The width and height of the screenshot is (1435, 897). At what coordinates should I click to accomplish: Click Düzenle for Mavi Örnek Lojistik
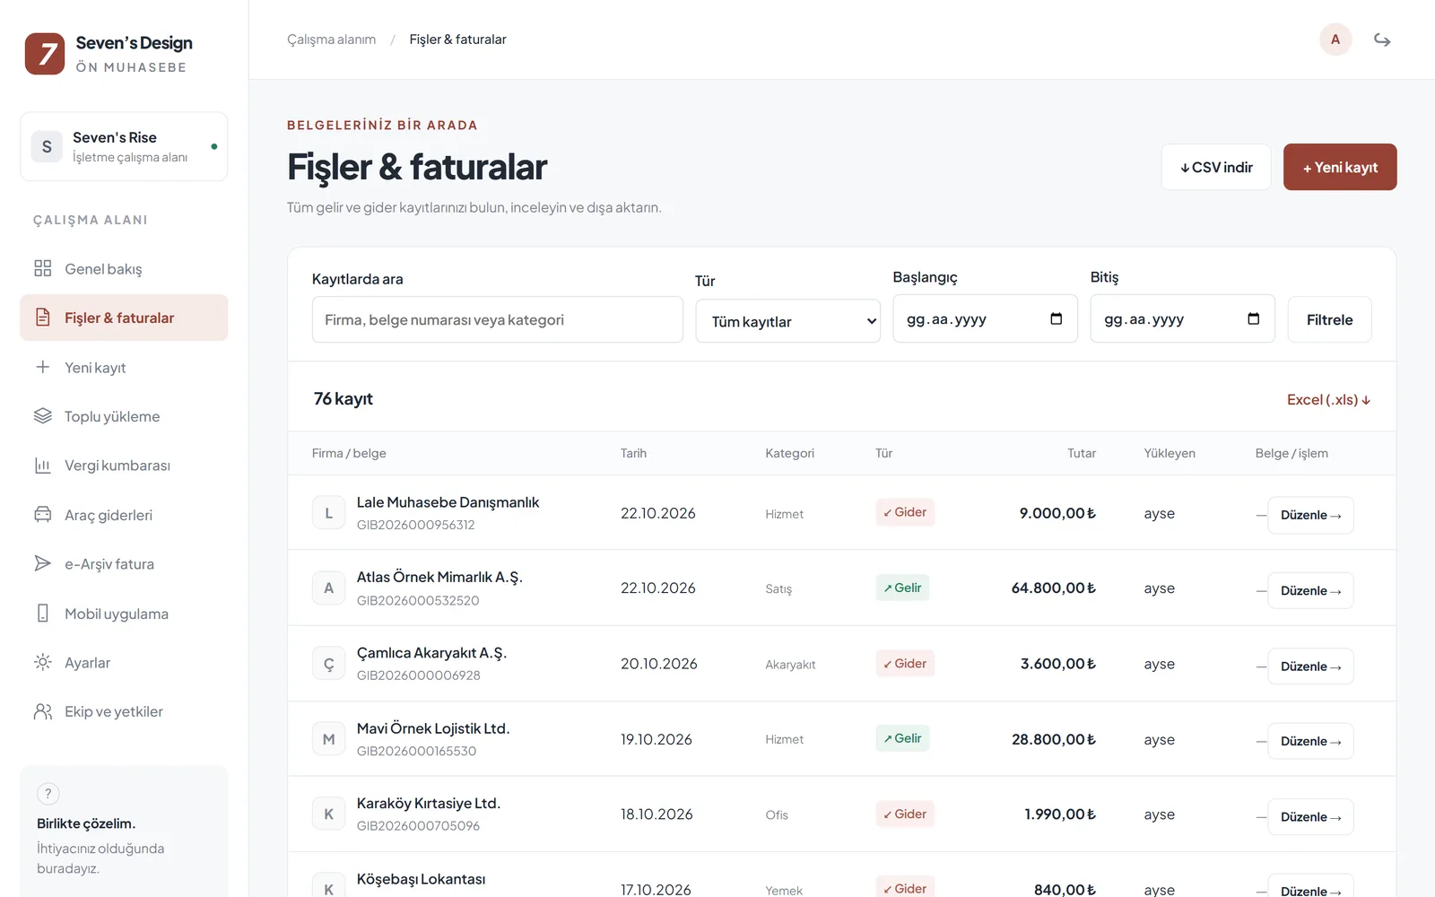click(1310, 741)
